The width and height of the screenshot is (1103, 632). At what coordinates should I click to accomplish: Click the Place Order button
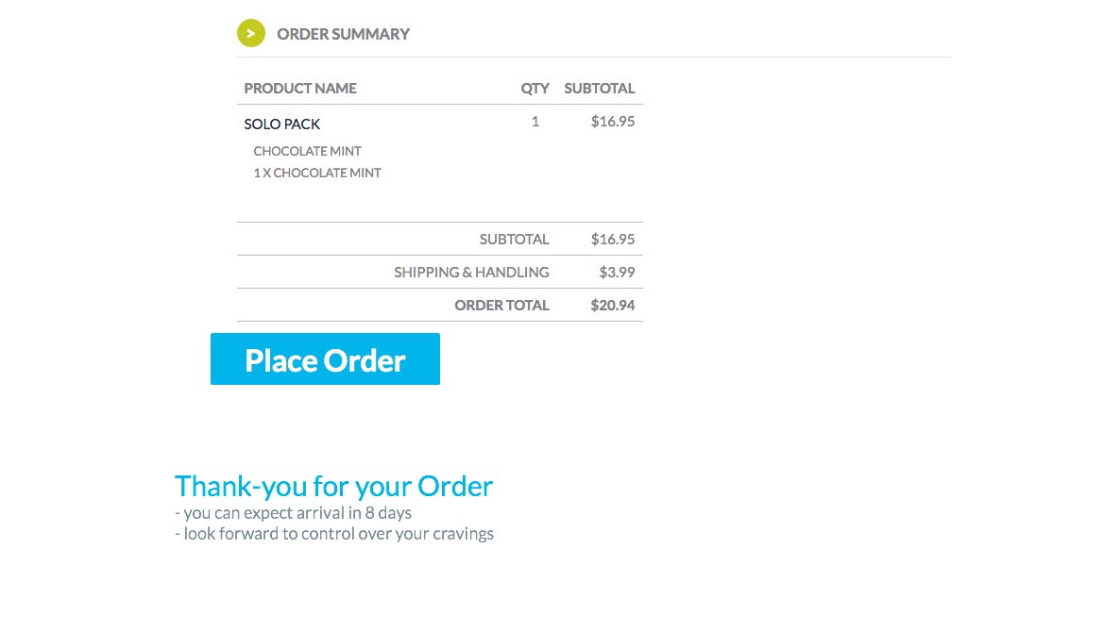tap(325, 358)
